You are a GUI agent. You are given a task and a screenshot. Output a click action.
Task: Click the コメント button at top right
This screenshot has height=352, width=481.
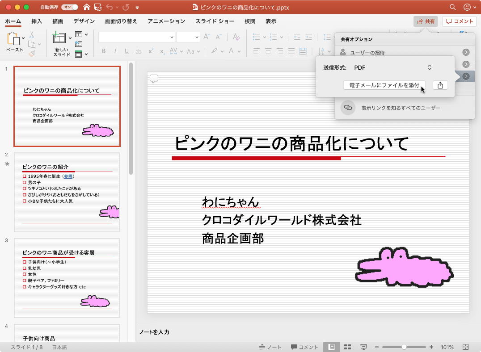point(459,21)
